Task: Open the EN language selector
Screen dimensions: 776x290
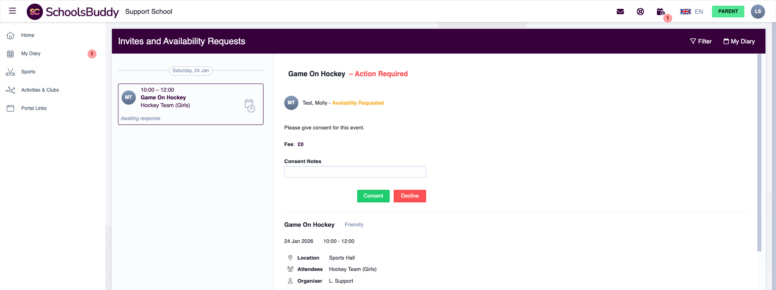Action: click(699, 11)
